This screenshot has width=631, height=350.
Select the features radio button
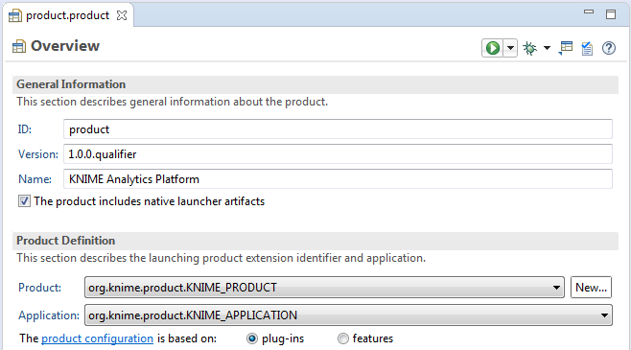(343, 338)
